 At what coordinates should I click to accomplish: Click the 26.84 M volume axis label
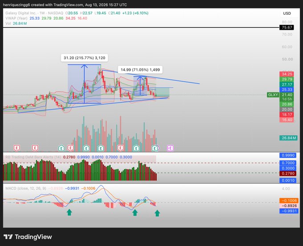[288, 138]
